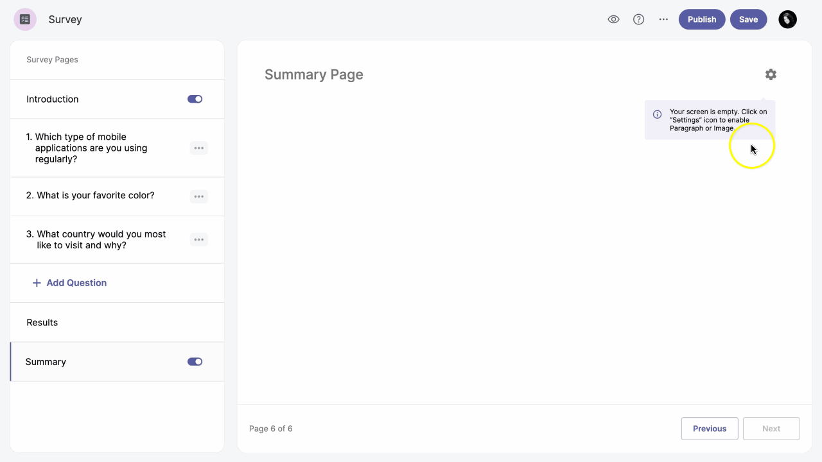
Task: Click the Summary Page title
Action: (x=313, y=74)
